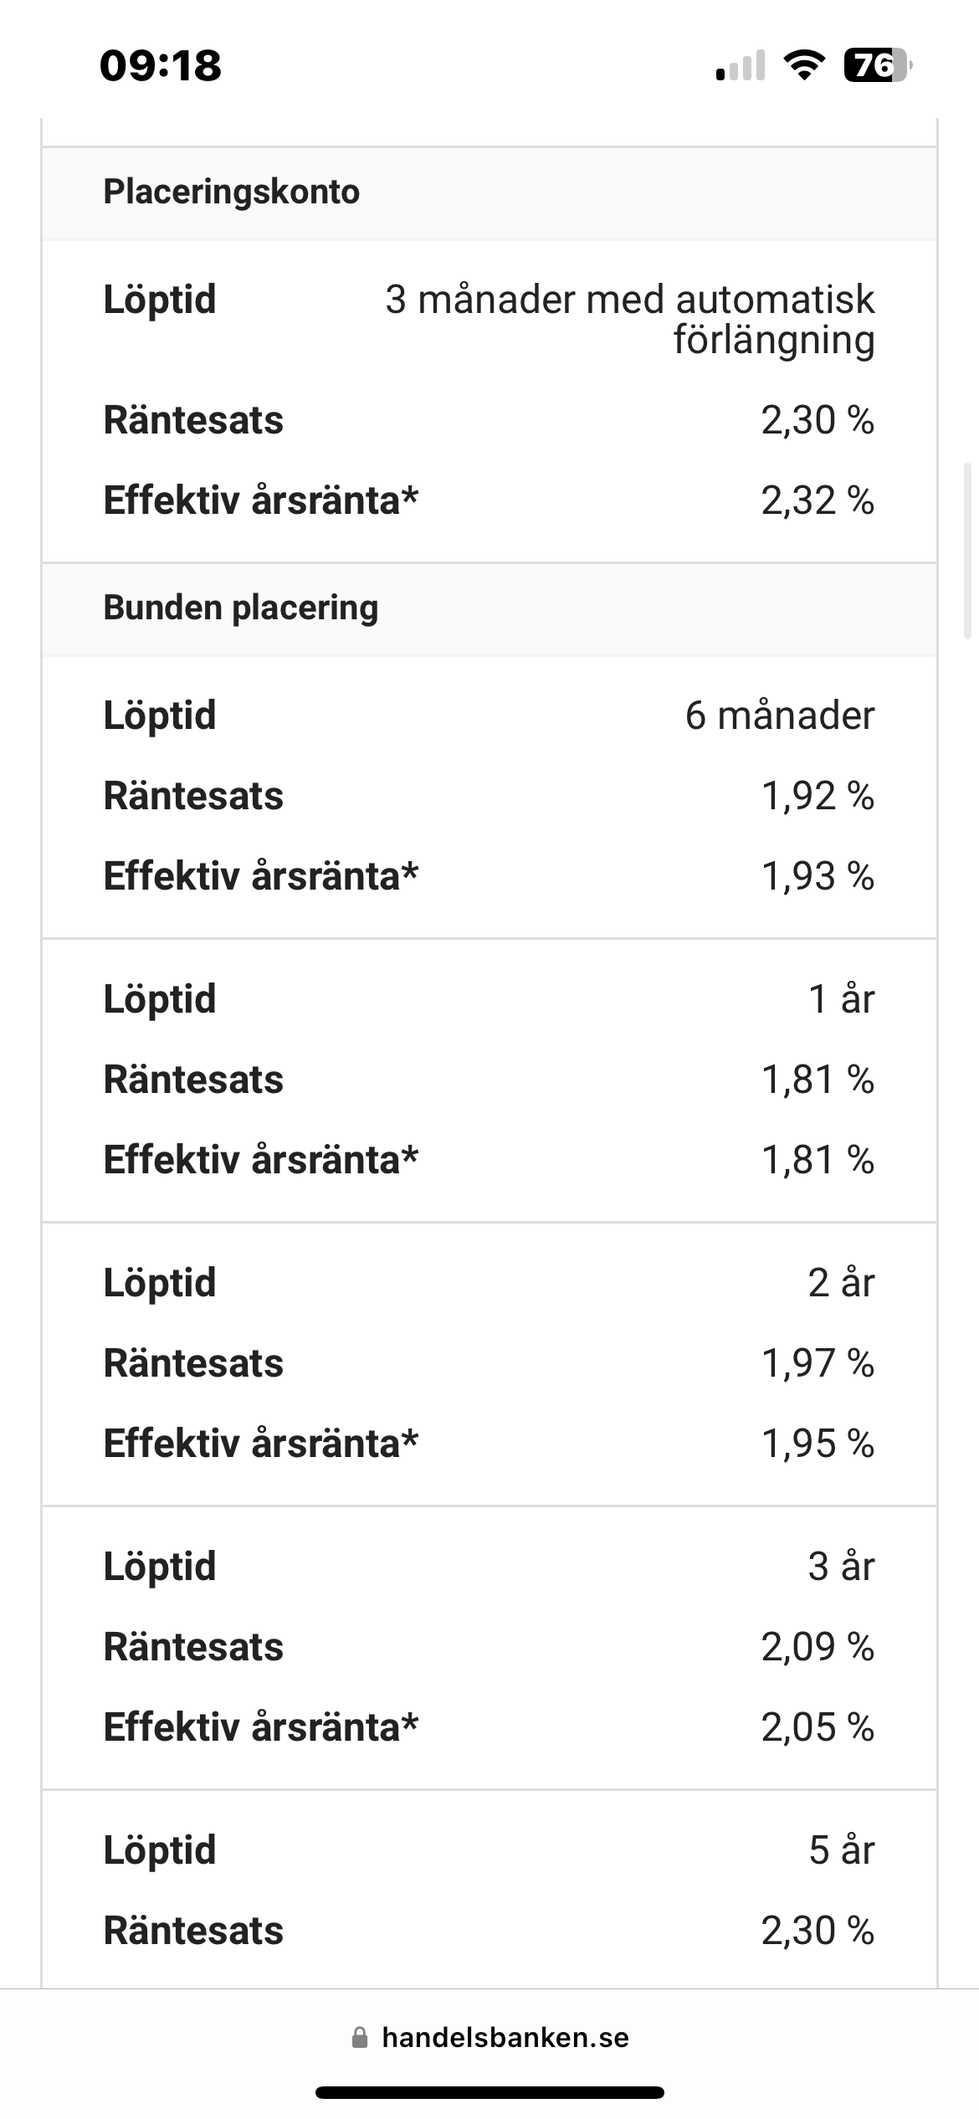979x2119 pixels.
Task: Tap the lock icon beside handelsbanken.se
Action: [x=360, y=2038]
